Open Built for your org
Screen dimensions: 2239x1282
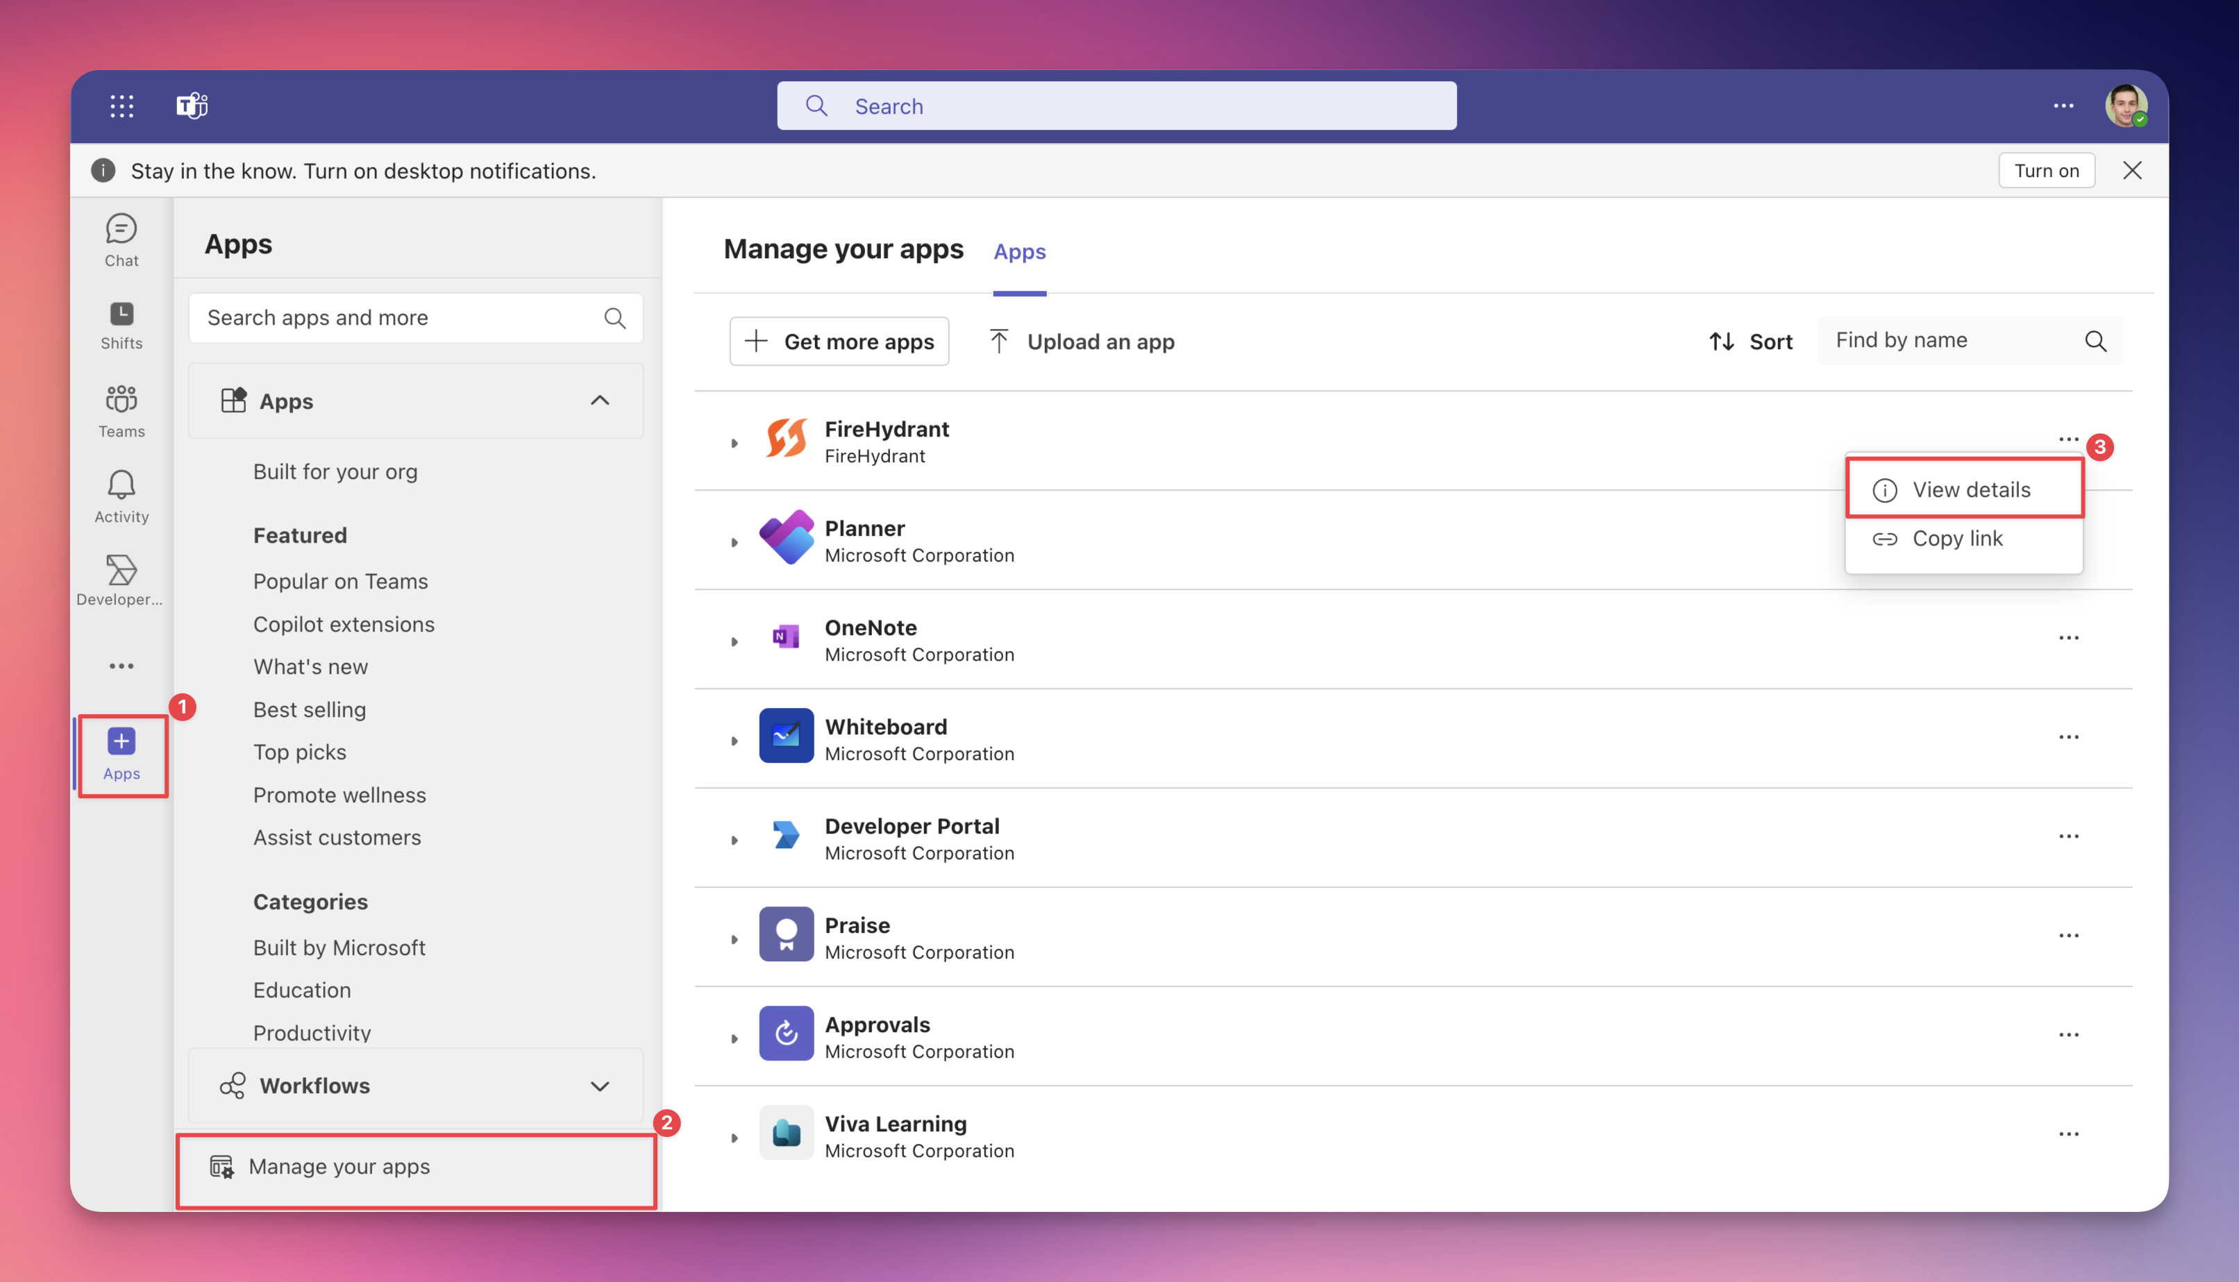335,472
